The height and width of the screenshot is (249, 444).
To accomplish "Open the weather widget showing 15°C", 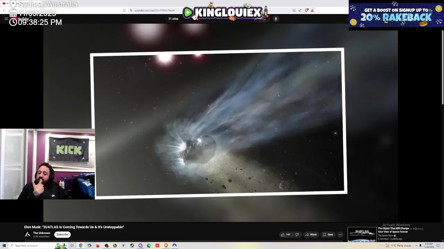I will (398, 246).
